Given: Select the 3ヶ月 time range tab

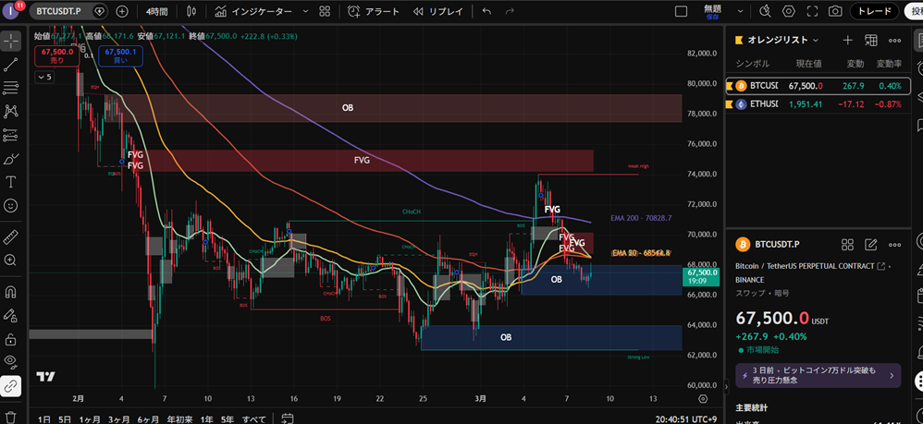Looking at the screenshot, I should tap(117, 418).
